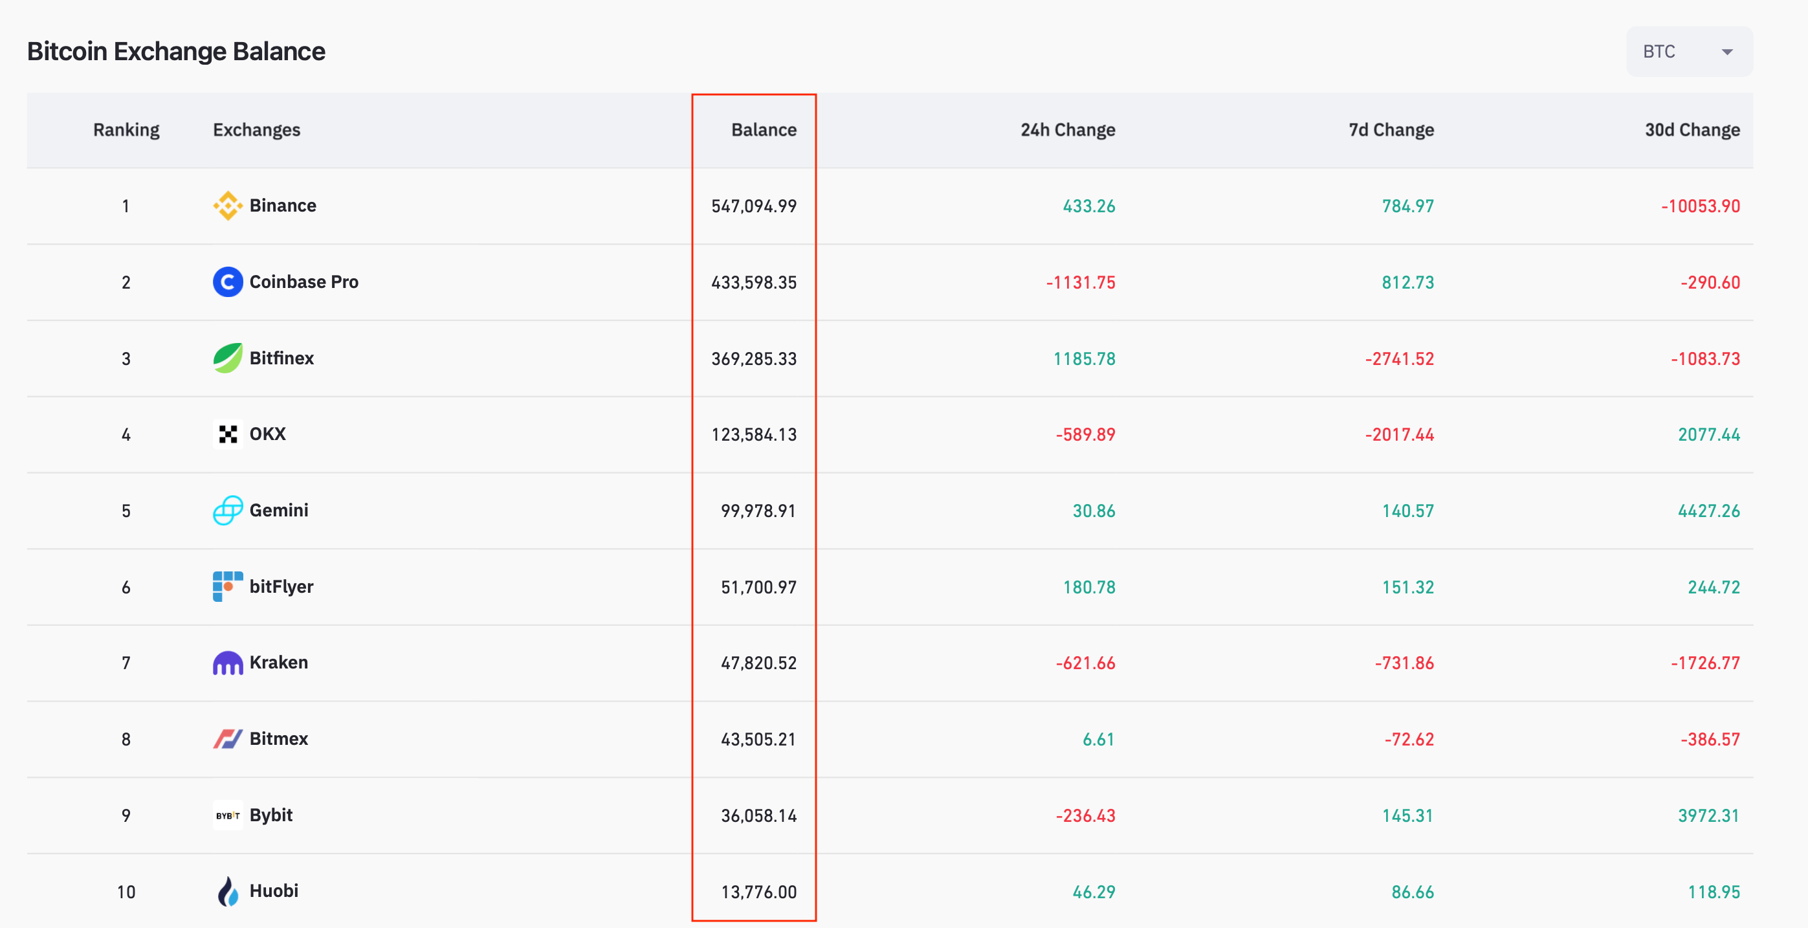The height and width of the screenshot is (928, 1808).
Task: Click Kraken 24h change -621.66
Action: pos(1086,663)
